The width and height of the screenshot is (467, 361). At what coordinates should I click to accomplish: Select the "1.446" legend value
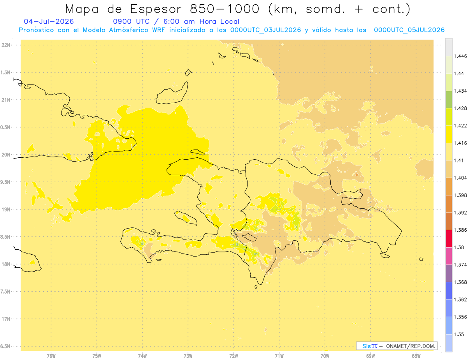click(x=460, y=56)
